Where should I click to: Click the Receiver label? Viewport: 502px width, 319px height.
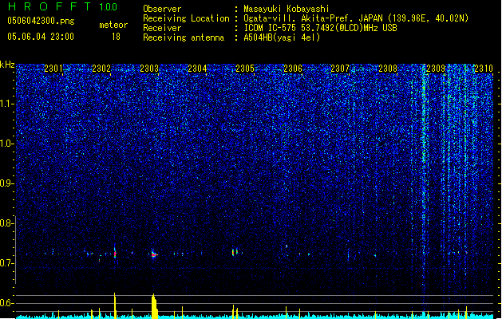click(x=162, y=28)
